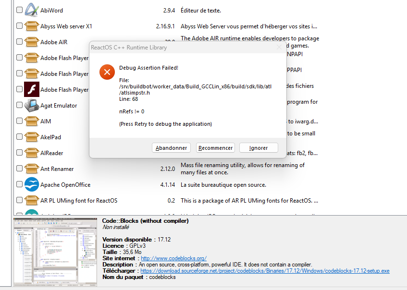The height and width of the screenshot is (290, 407).
Task: Select the Agat Emulator name text
Action: [x=59, y=106]
